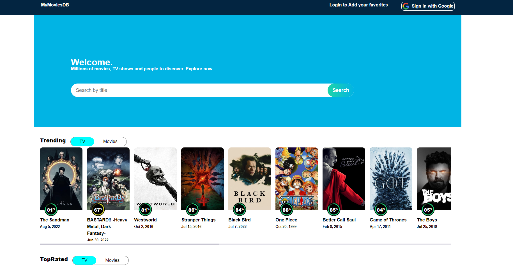Open the Westworld poster
The image size is (513, 266).
(155, 179)
